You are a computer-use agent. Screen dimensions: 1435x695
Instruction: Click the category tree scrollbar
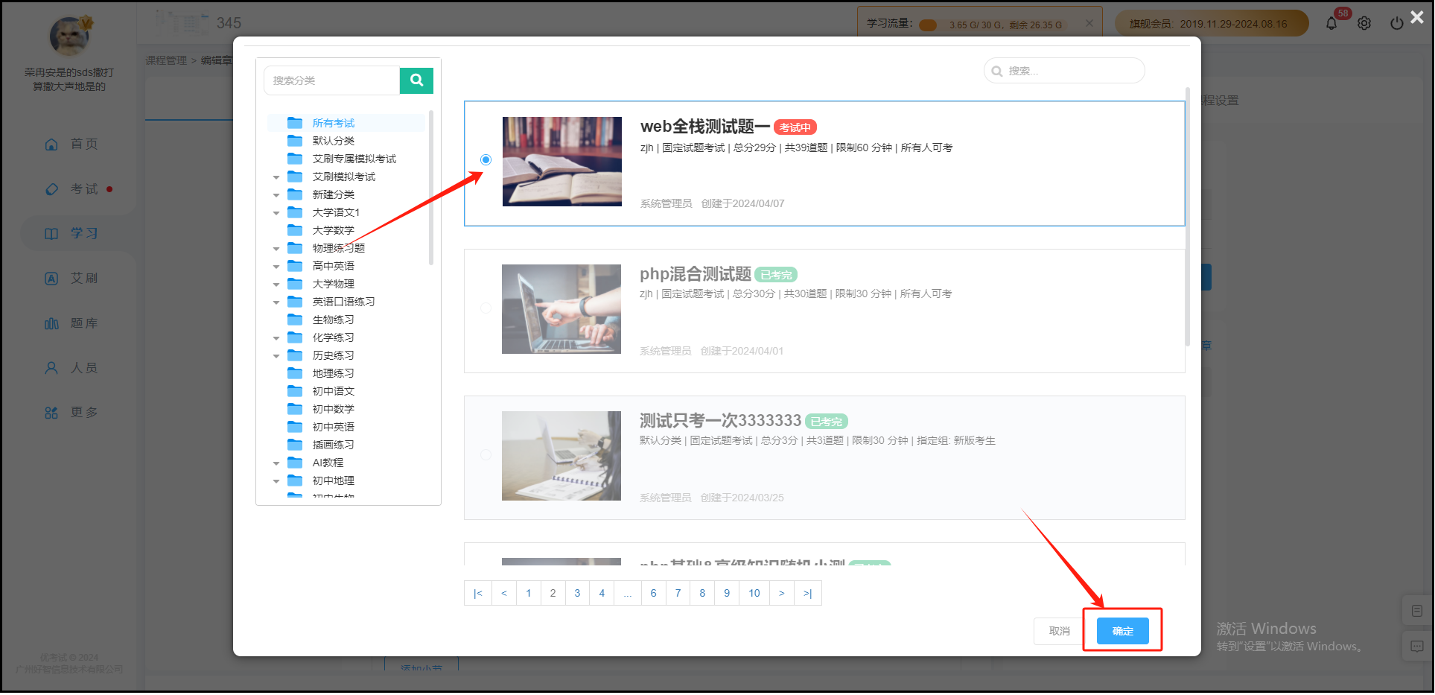tap(431, 188)
